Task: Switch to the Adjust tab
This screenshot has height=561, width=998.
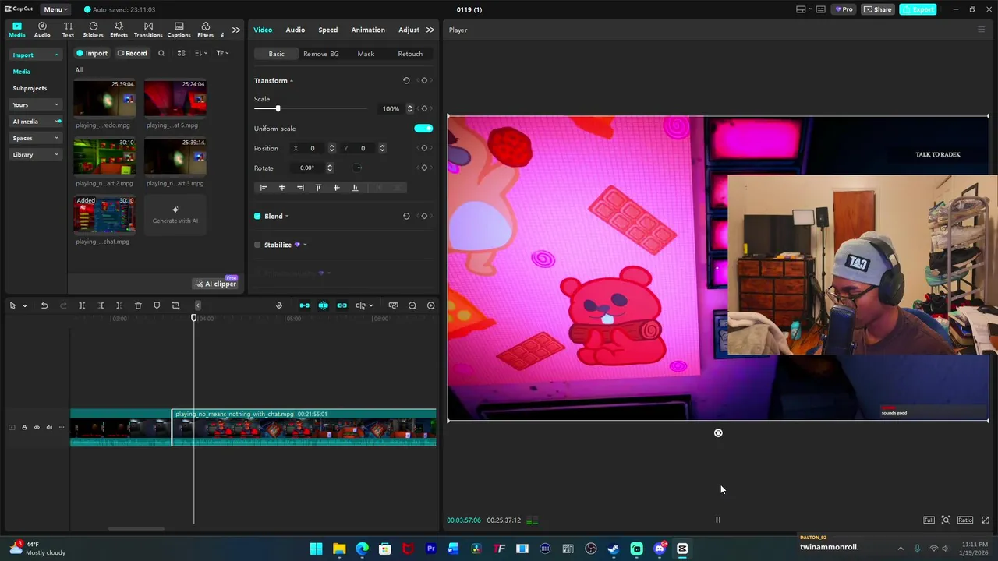Action: tap(409, 30)
